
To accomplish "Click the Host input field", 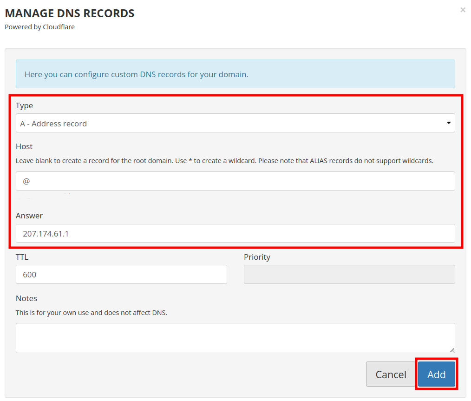I will coord(235,181).
